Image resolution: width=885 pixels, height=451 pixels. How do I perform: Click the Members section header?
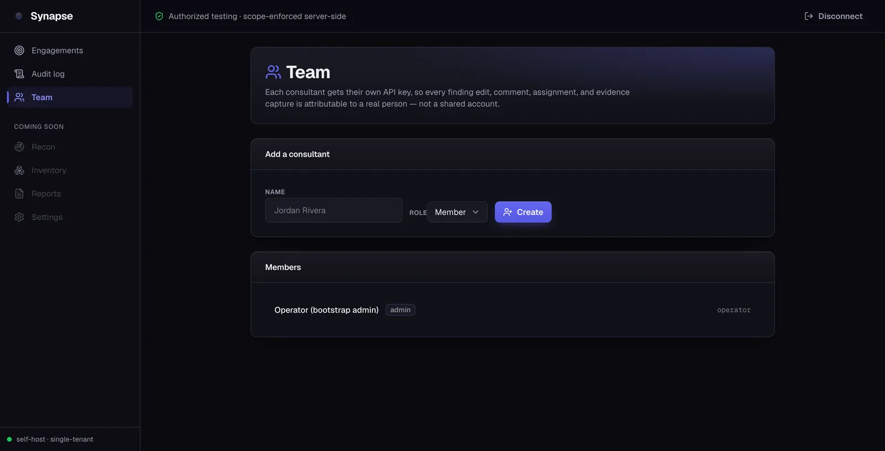(512, 267)
